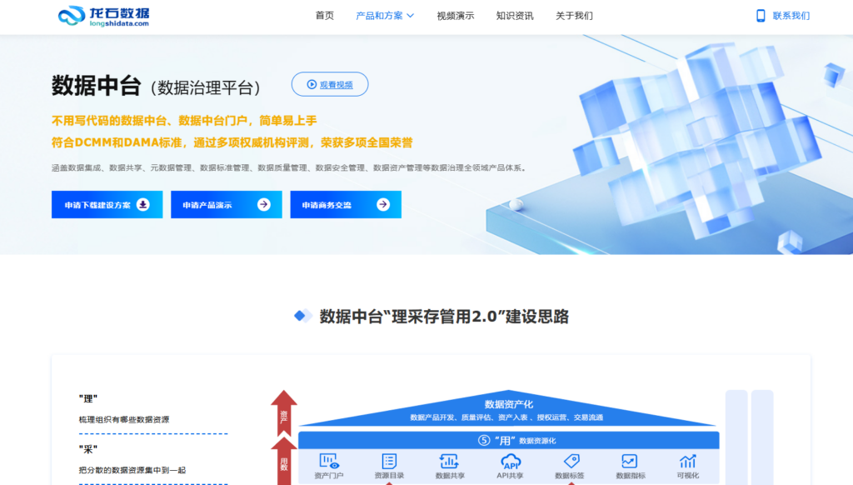
Task: Click the arrow icon on 申请产品演示 button
Action: click(x=263, y=204)
